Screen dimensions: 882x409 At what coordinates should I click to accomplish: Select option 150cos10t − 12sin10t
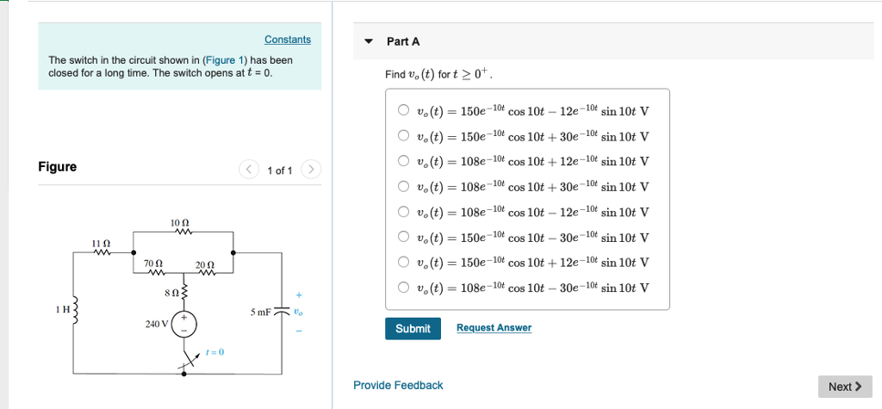pos(403,110)
